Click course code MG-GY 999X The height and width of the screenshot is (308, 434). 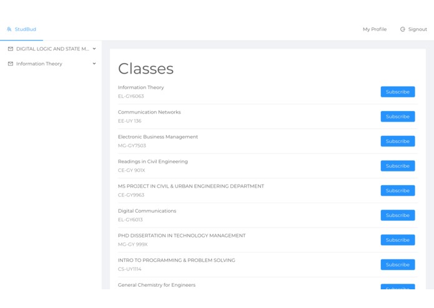(x=133, y=244)
